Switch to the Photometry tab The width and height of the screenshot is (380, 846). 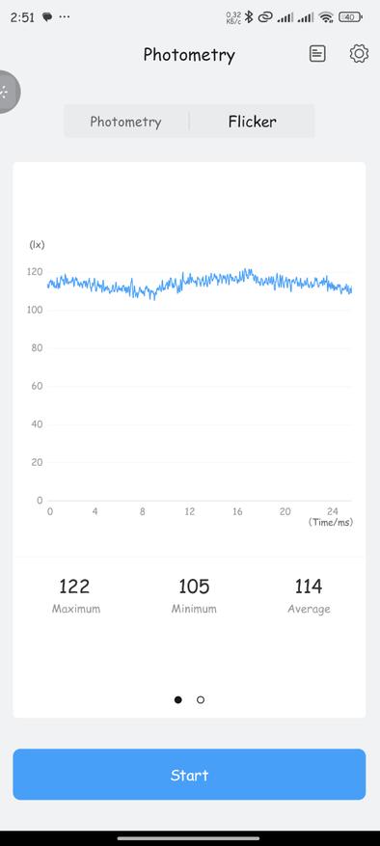pos(125,122)
